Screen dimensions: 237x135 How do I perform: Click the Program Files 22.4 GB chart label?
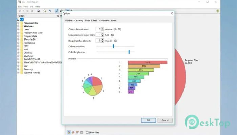[x=191, y=62]
